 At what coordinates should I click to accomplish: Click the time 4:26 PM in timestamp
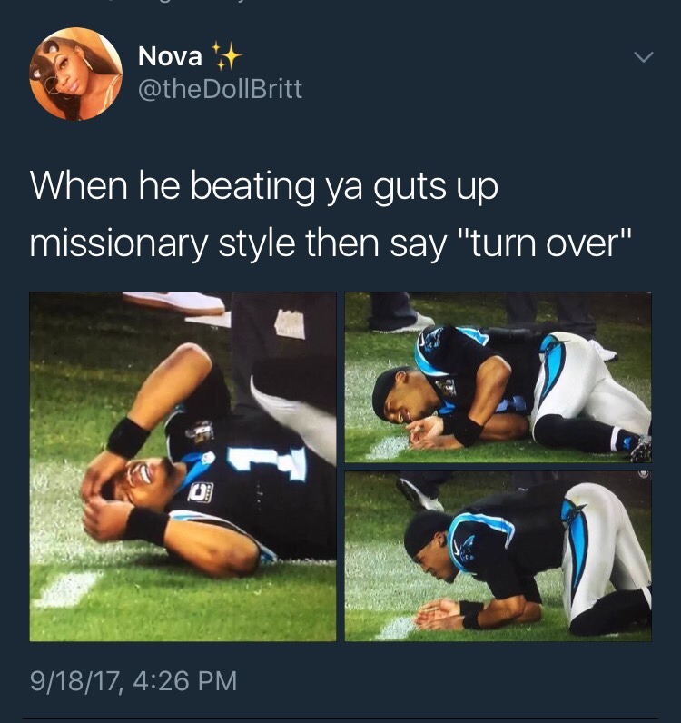(185, 681)
